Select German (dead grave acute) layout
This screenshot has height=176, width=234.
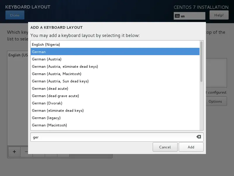tap(115, 96)
